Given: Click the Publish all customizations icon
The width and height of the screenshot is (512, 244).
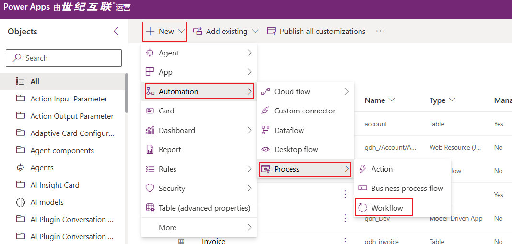Looking at the screenshot, I should click(x=271, y=31).
